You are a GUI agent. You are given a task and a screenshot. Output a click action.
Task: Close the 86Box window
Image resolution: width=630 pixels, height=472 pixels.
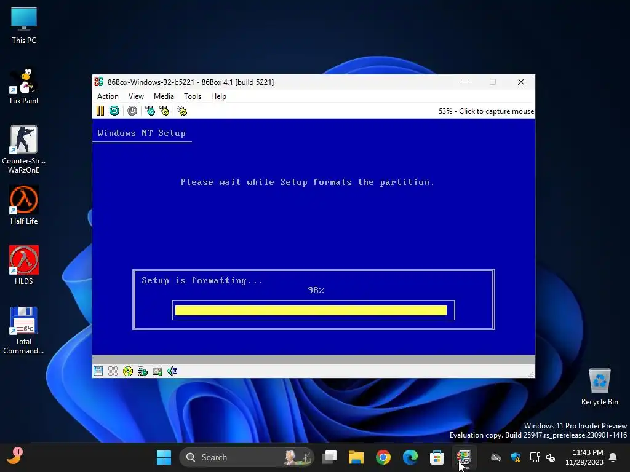point(521,82)
